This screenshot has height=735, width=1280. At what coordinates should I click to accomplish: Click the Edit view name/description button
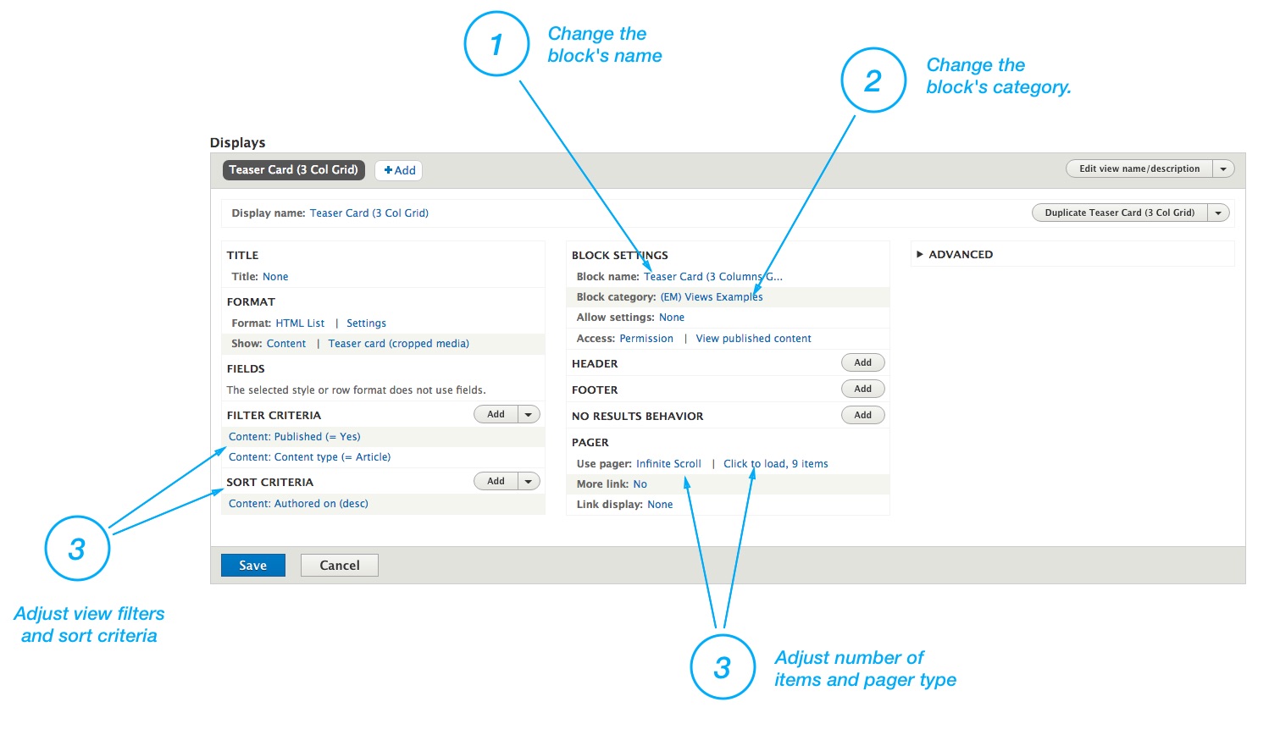1139,169
